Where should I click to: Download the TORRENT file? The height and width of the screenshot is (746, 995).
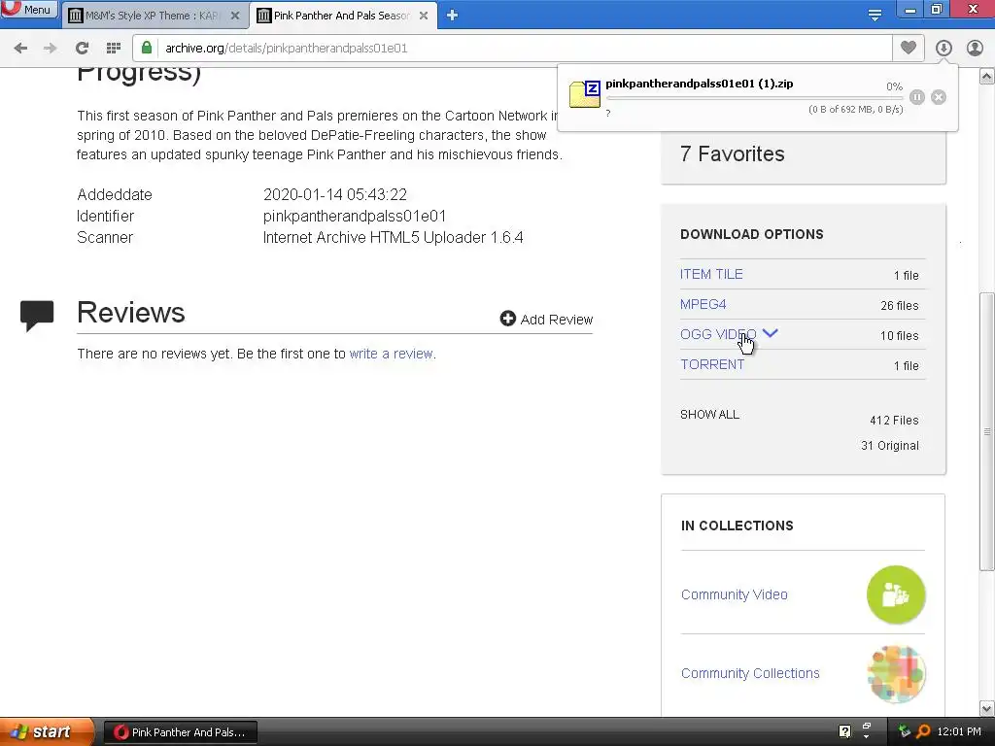tap(712, 364)
